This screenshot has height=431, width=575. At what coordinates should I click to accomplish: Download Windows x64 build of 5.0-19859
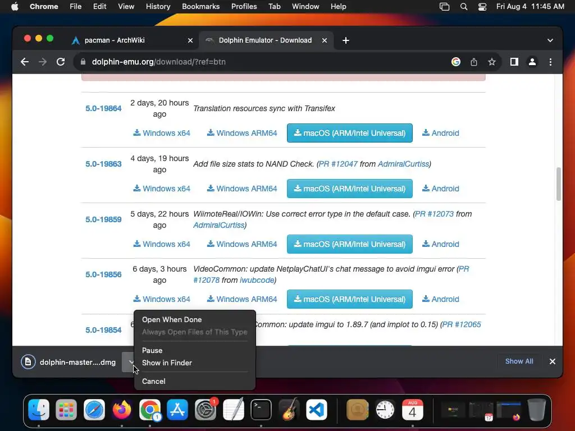(x=162, y=244)
